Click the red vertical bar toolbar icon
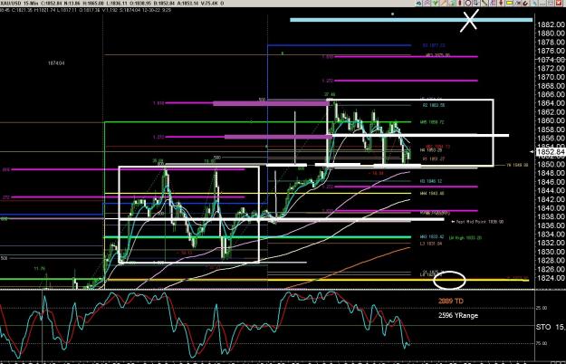Viewport: 566px width, 364px height. [460, 4]
